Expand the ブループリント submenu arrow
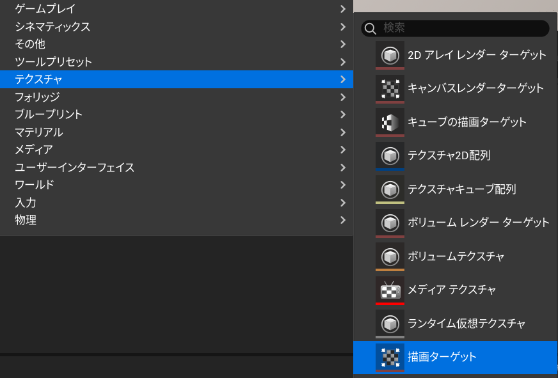 tap(343, 114)
